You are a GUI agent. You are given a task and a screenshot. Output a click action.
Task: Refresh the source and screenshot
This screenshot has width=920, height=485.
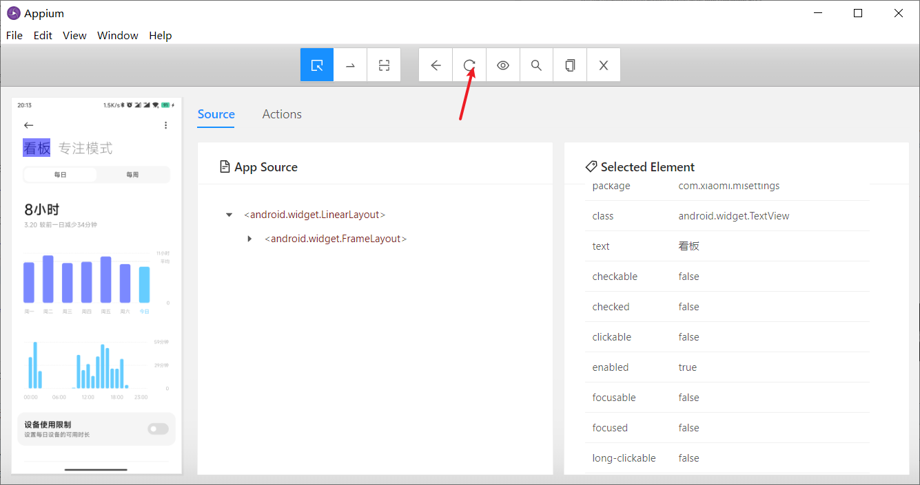[469, 65]
